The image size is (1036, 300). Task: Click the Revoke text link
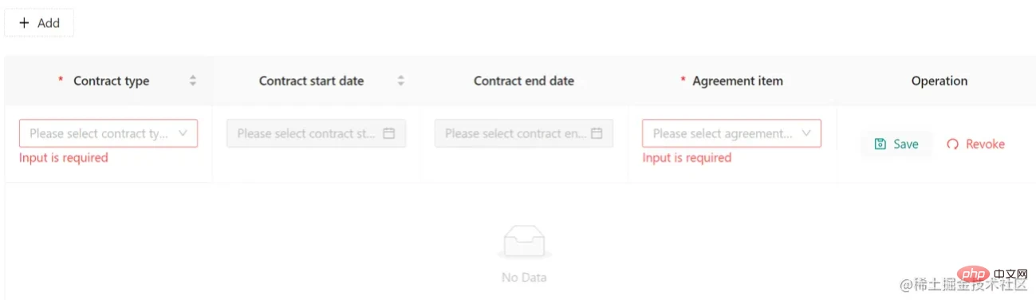tap(985, 144)
